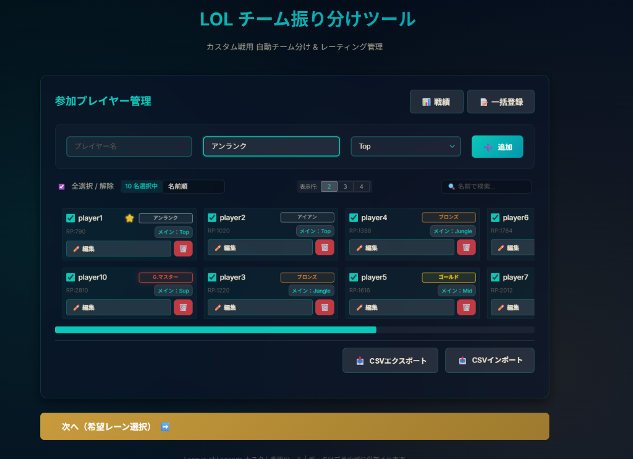Switch to the 戦績 view

(436, 101)
